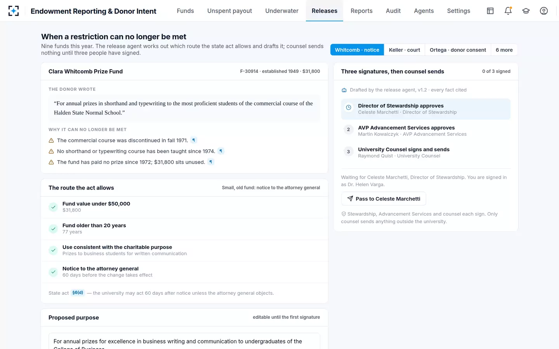Open the Reports tab
The width and height of the screenshot is (559, 349).
[361, 11]
